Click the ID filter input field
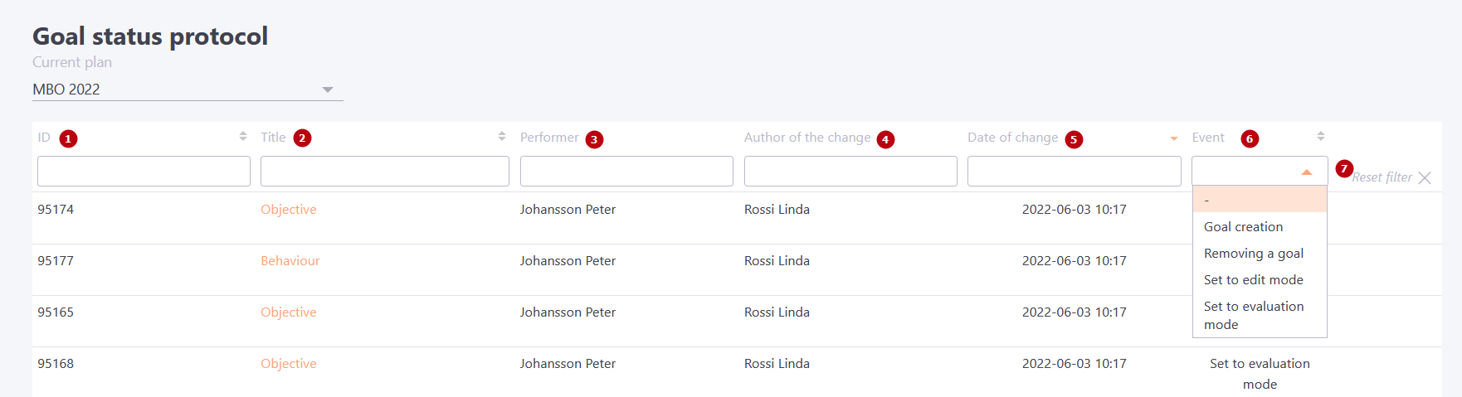Viewport: 1462px width, 397px height. (144, 172)
